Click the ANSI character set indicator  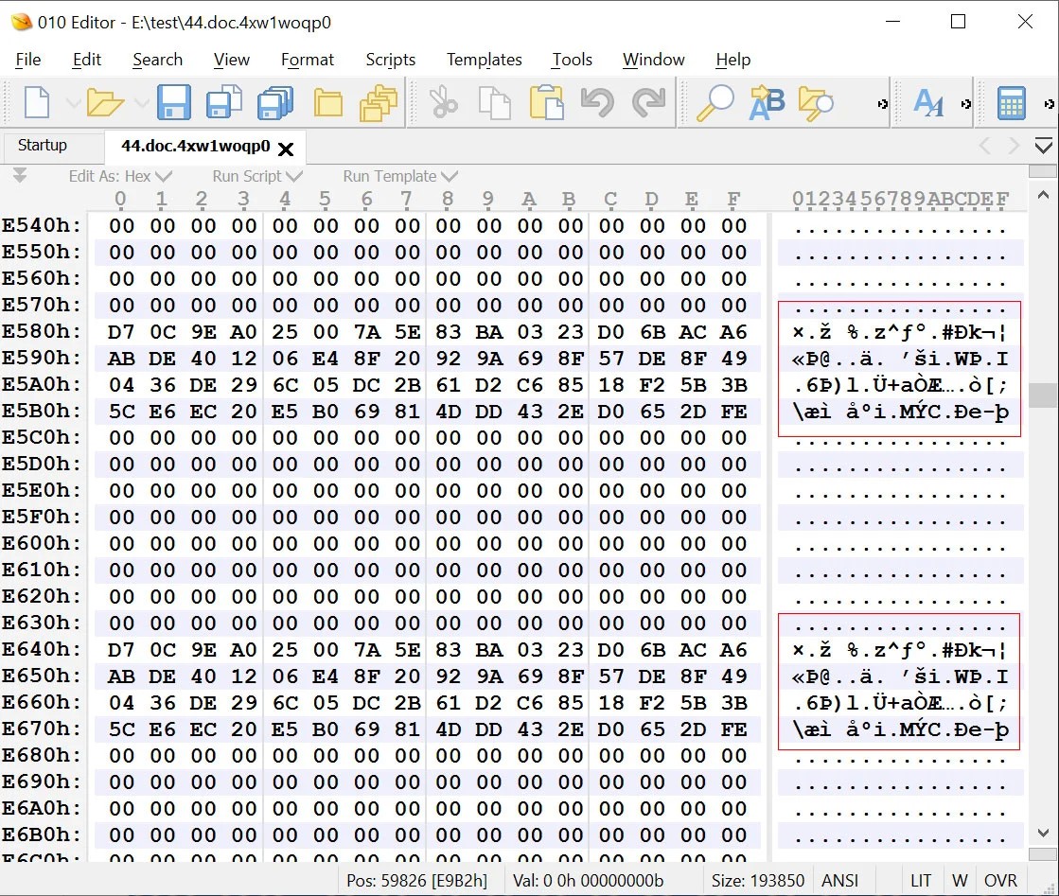[x=839, y=880]
